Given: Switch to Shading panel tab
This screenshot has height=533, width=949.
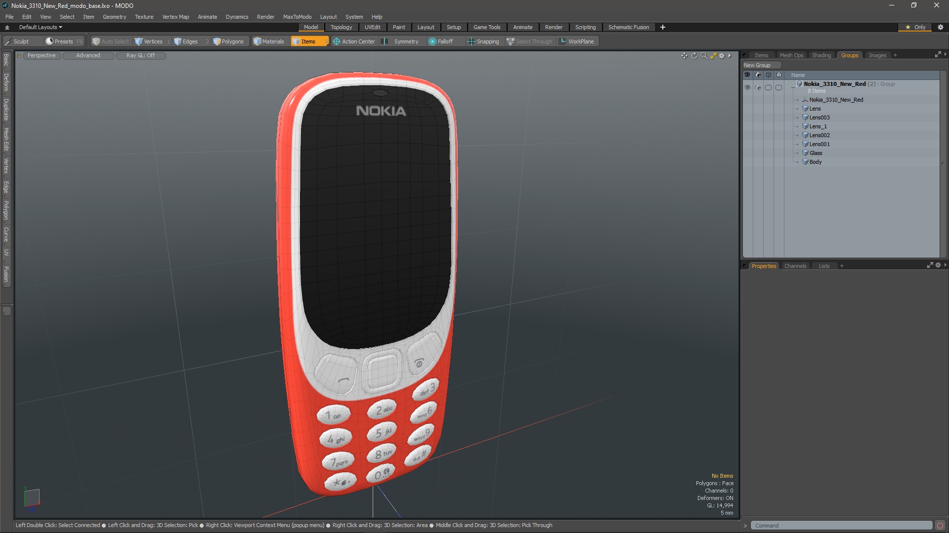Looking at the screenshot, I should [x=821, y=55].
